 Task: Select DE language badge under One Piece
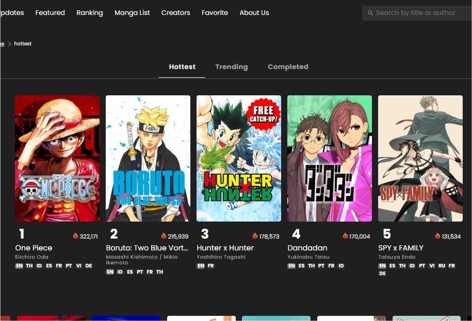[89, 266]
